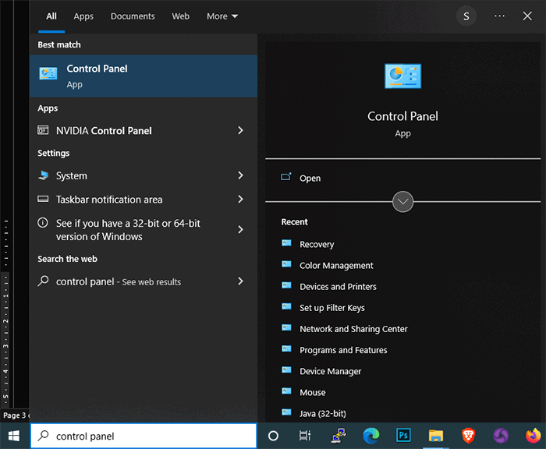The width and height of the screenshot is (546, 449).
Task: Launch Brave browser from the taskbar
Action: pos(469,436)
